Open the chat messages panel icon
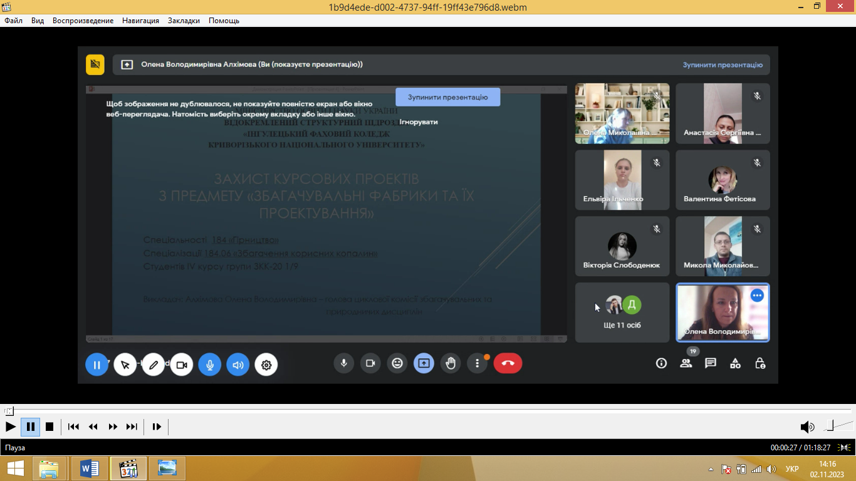The width and height of the screenshot is (856, 481). click(x=710, y=363)
